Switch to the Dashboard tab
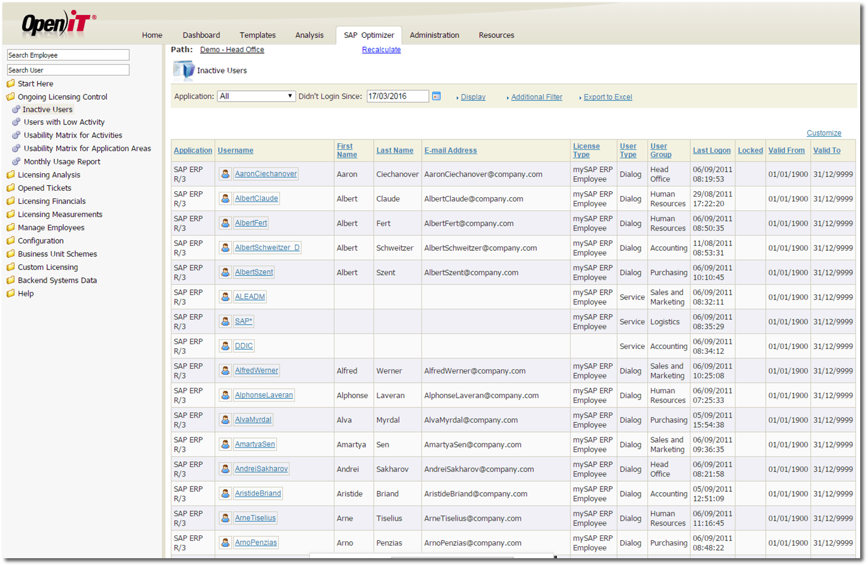The height and width of the screenshot is (566, 868). [x=202, y=35]
